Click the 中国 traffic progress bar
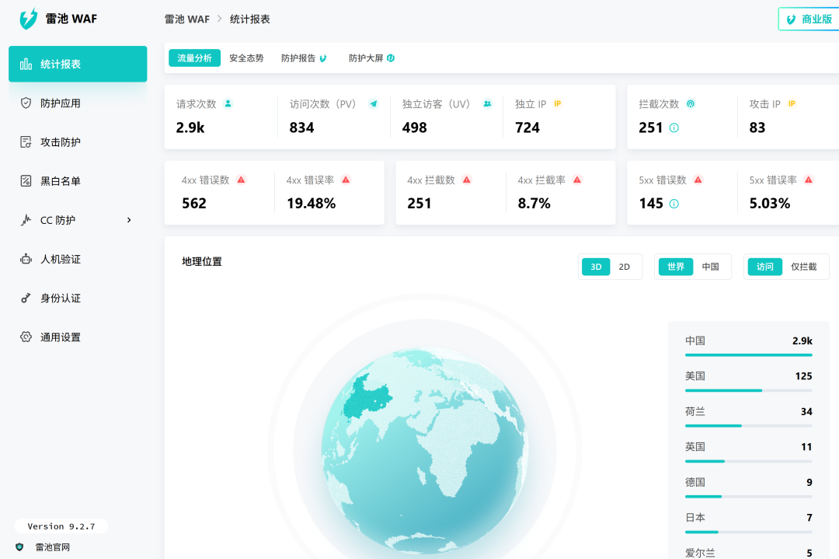839x559 pixels. click(748, 354)
